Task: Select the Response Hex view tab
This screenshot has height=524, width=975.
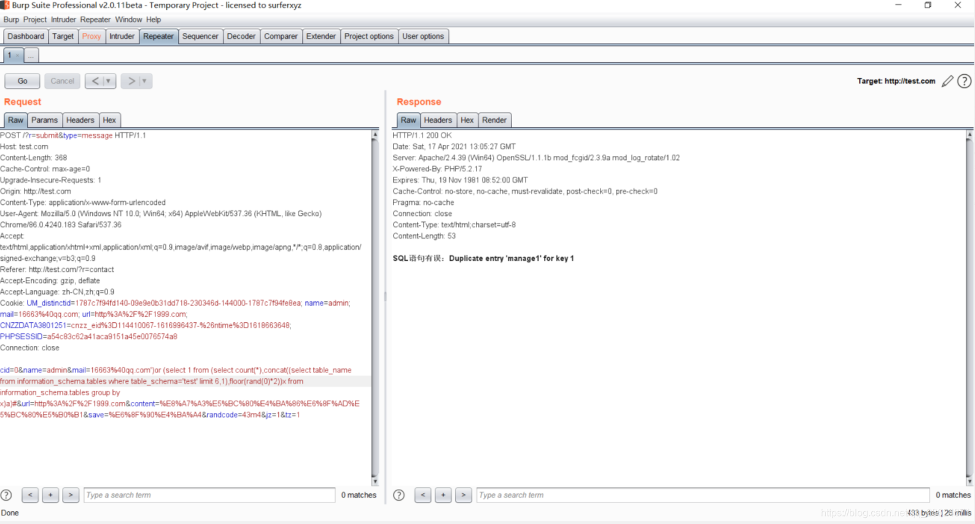Action: [x=467, y=120]
